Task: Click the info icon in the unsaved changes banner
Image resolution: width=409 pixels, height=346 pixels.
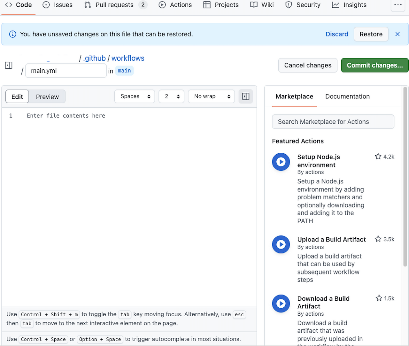Action: click(x=12, y=34)
